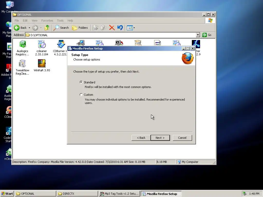This screenshot has height=197, width=263.
Task: Click the Forward arrow in Explorer toolbar
Action: click(x=35, y=28)
